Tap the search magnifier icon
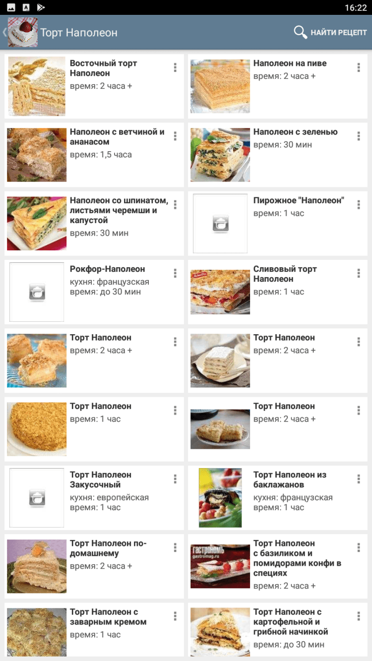 (301, 33)
